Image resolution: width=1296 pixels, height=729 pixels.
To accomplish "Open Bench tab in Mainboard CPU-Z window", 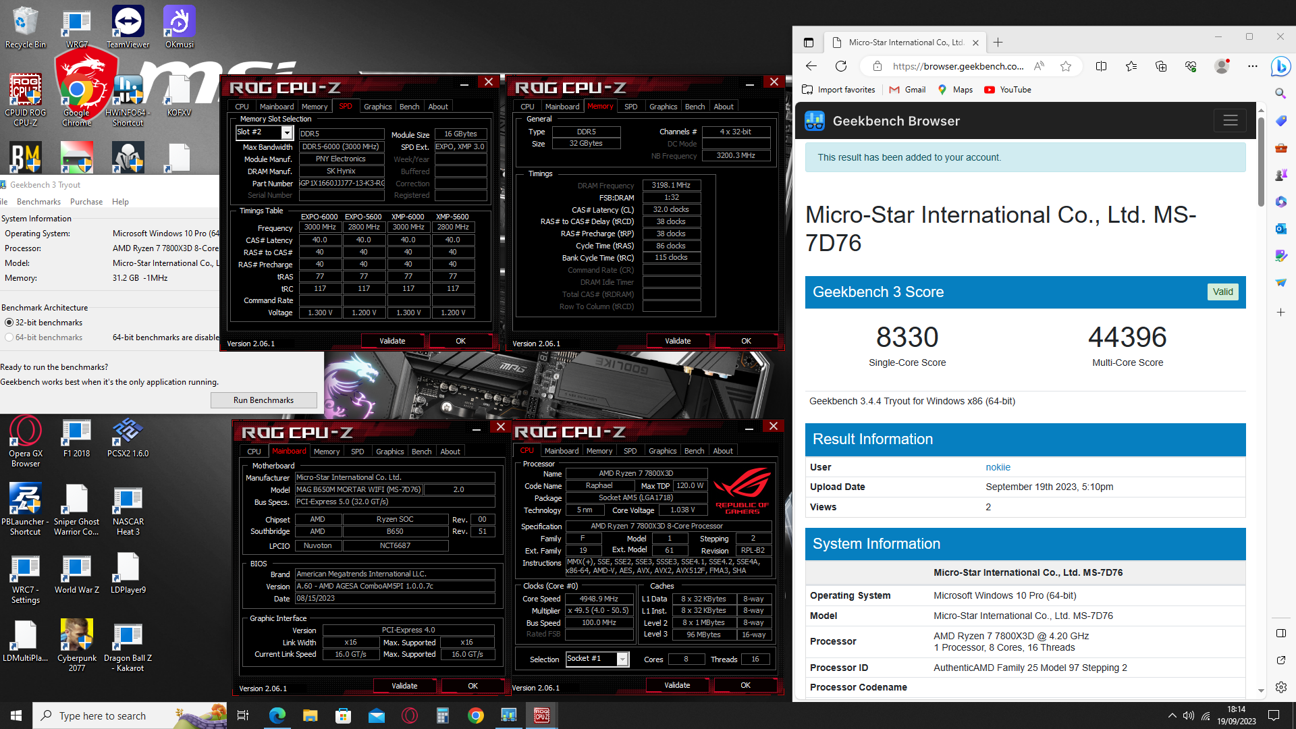I will pyautogui.click(x=421, y=452).
